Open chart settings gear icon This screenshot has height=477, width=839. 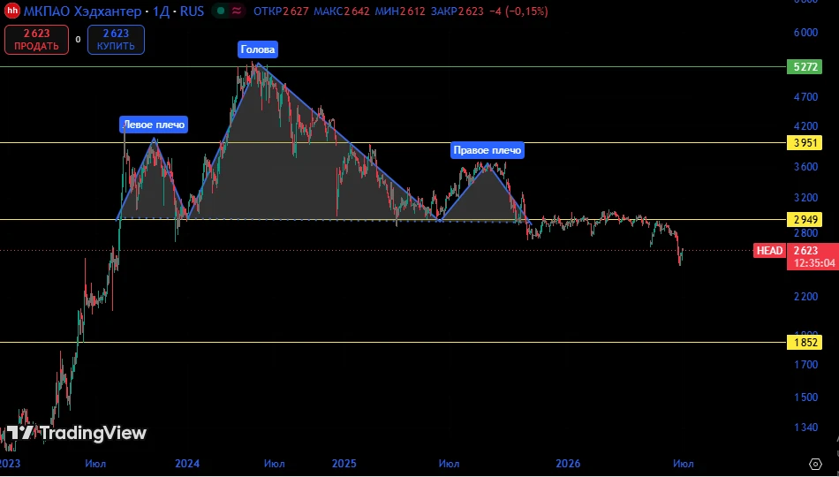[x=815, y=464]
